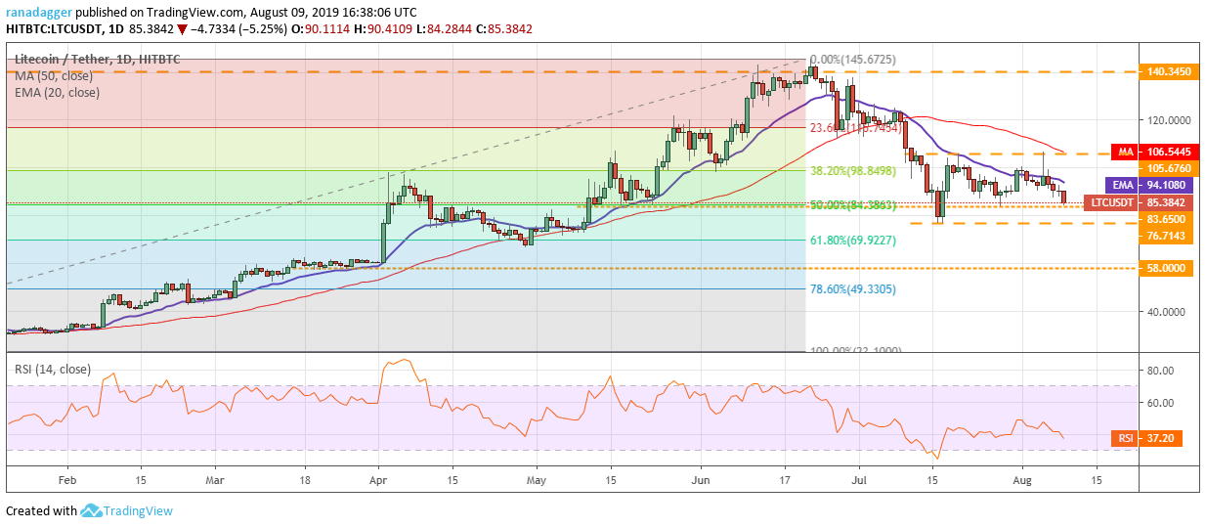Click the 38.20%(98.8498) Fibonacci label
This screenshot has width=1206, height=528.
tap(853, 170)
